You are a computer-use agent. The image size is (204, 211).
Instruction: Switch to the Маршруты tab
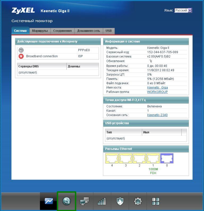40,31
